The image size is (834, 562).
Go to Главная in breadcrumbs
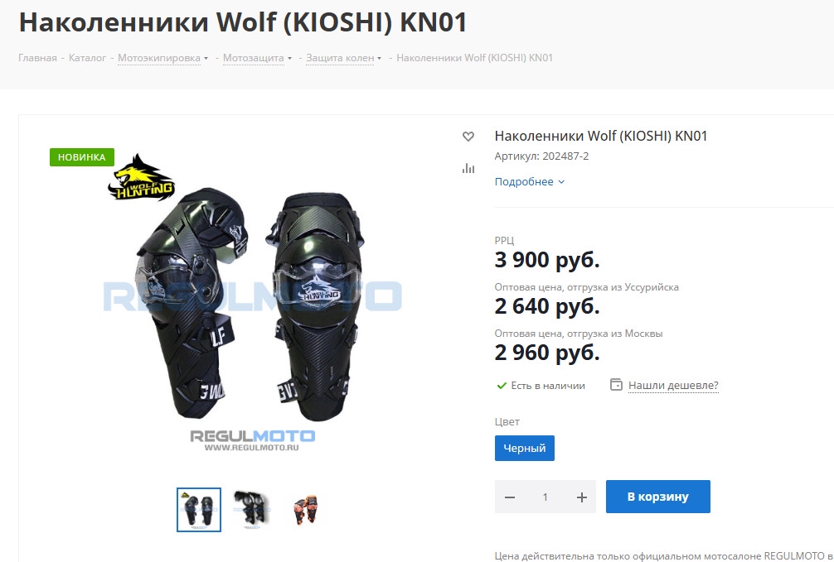(38, 58)
